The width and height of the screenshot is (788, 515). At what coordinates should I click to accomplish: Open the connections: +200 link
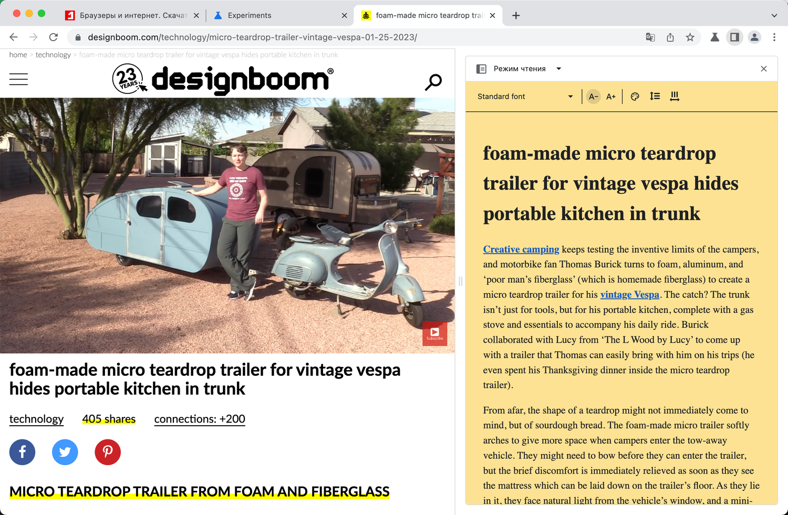coord(200,419)
